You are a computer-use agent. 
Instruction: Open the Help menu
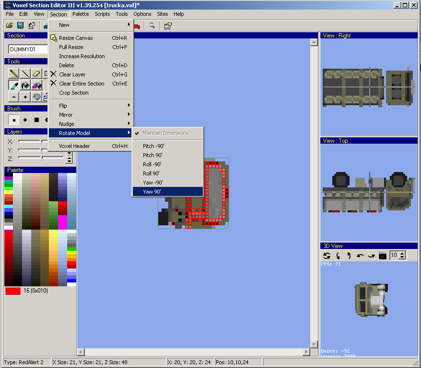pos(178,14)
